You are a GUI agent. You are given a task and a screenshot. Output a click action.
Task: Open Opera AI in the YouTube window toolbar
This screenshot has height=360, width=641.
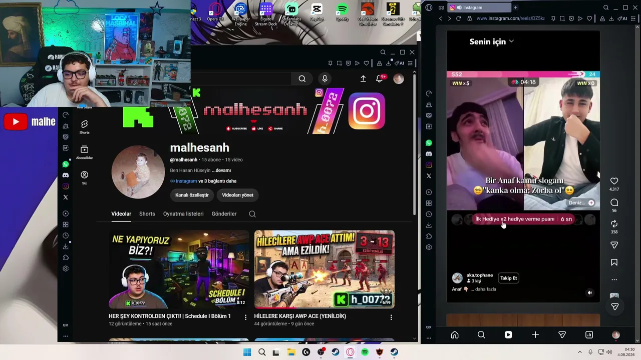[400, 63]
